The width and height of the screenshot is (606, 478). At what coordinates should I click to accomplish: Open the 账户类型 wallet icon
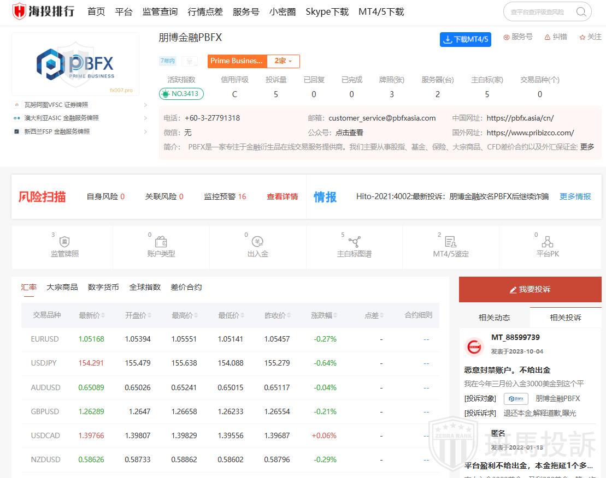[161, 242]
